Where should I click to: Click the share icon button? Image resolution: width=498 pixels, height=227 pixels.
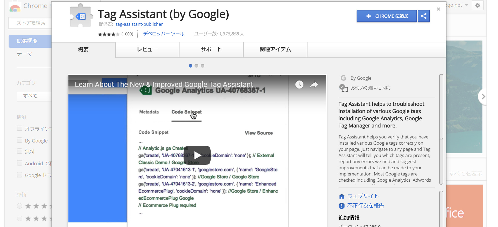click(424, 16)
